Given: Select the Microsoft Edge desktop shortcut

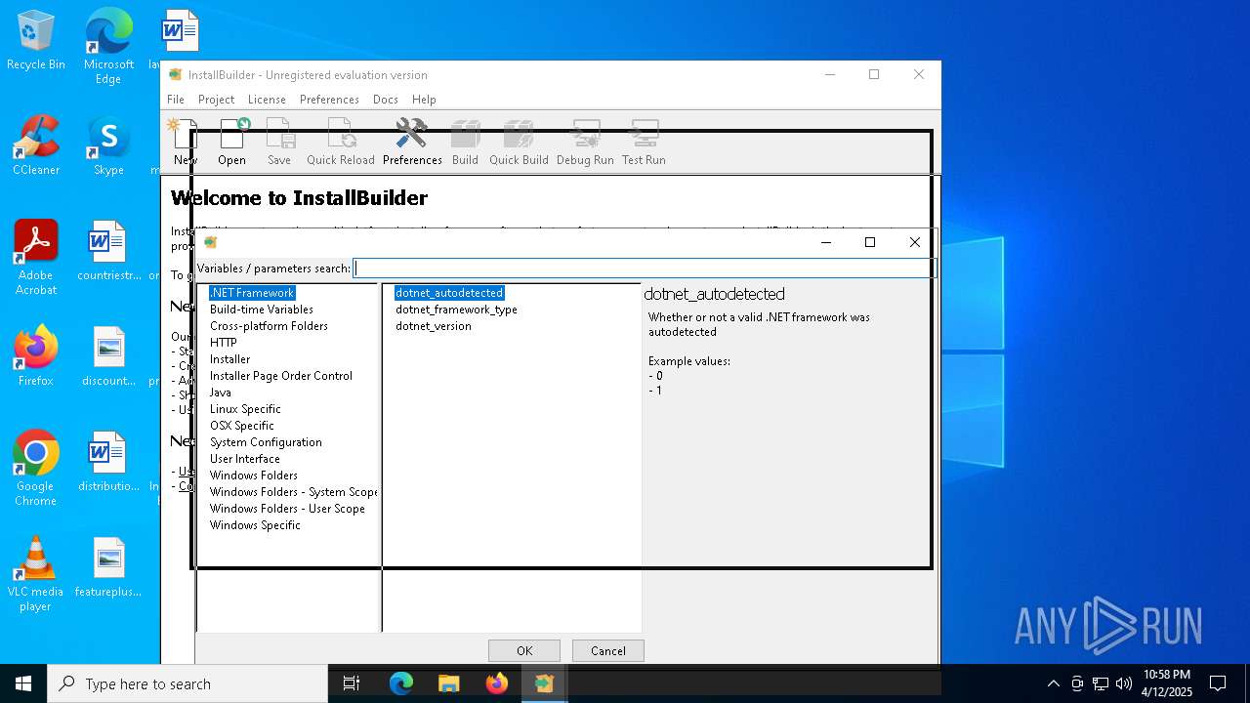Looking at the screenshot, I should pyautogui.click(x=108, y=47).
